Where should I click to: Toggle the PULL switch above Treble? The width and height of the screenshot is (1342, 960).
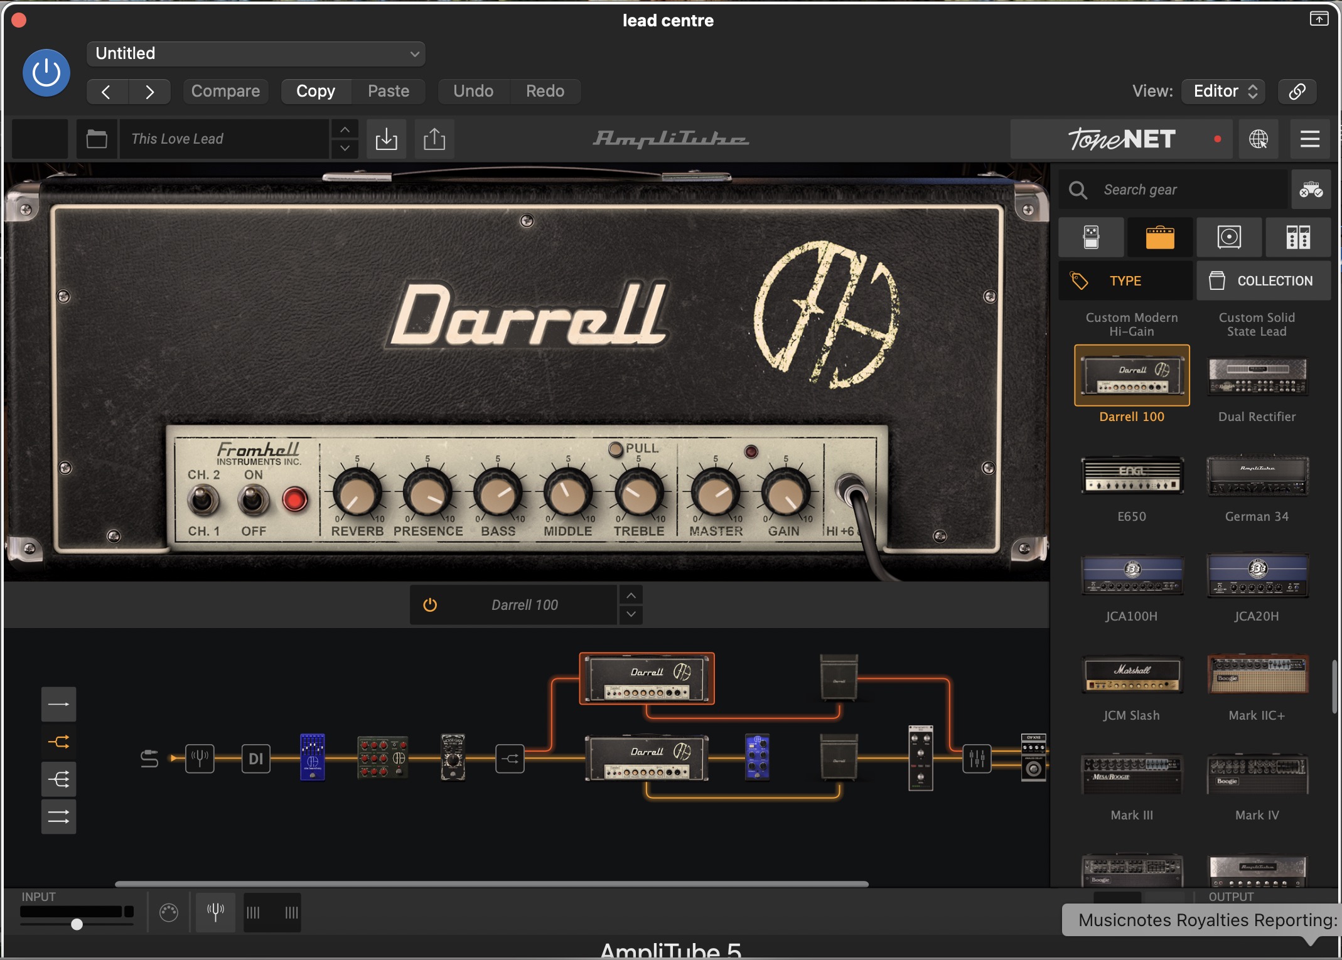[616, 449]
